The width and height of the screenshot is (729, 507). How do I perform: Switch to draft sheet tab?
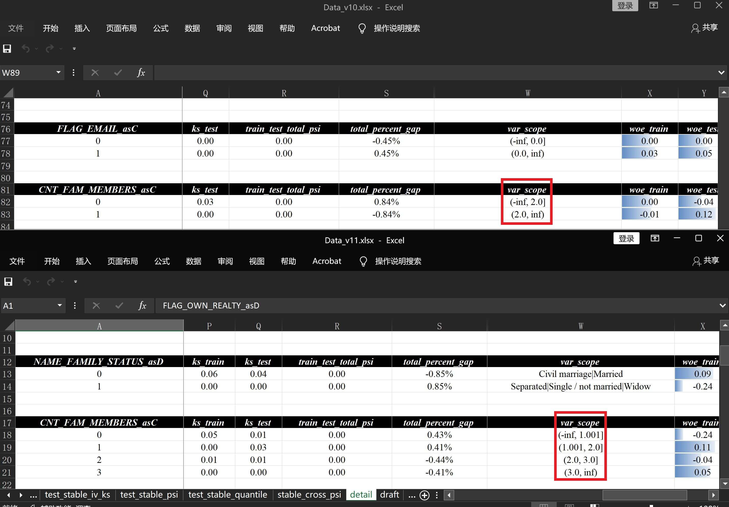(389, 495)
